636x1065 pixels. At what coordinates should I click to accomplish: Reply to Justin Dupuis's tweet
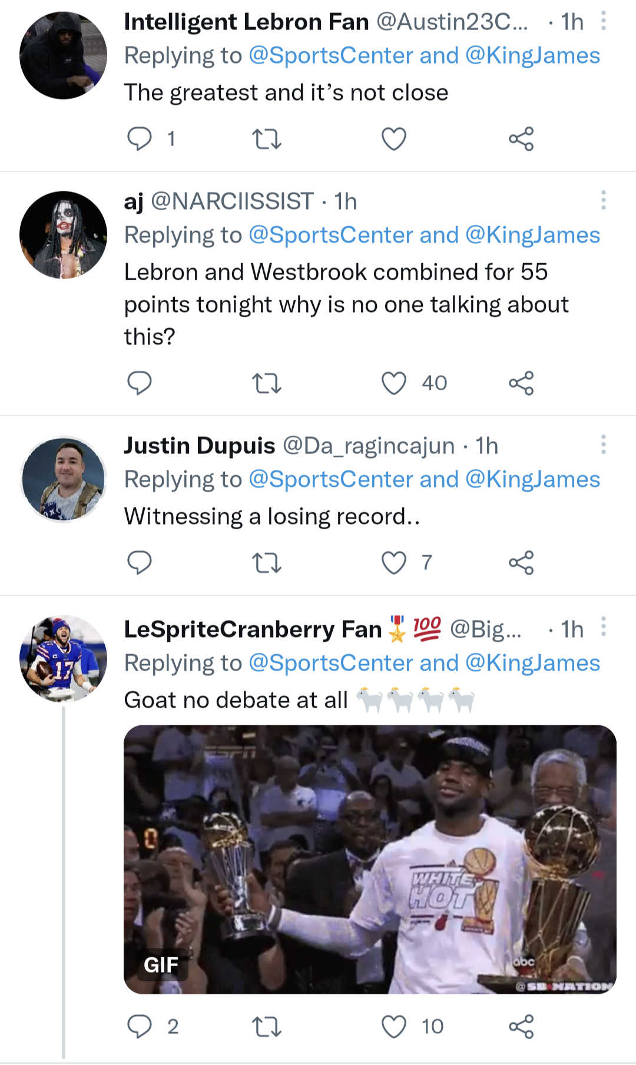pyautogui.click(x=140, y=563)
